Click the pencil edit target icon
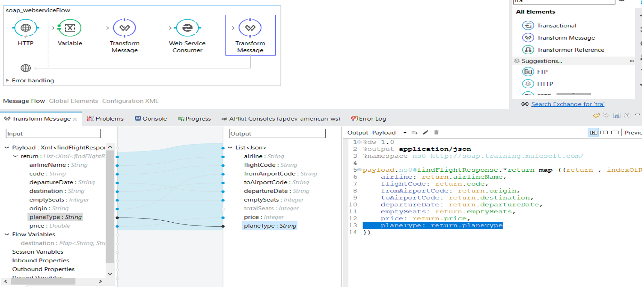Viewport: 642px width, 287px height. coord(425,132)
